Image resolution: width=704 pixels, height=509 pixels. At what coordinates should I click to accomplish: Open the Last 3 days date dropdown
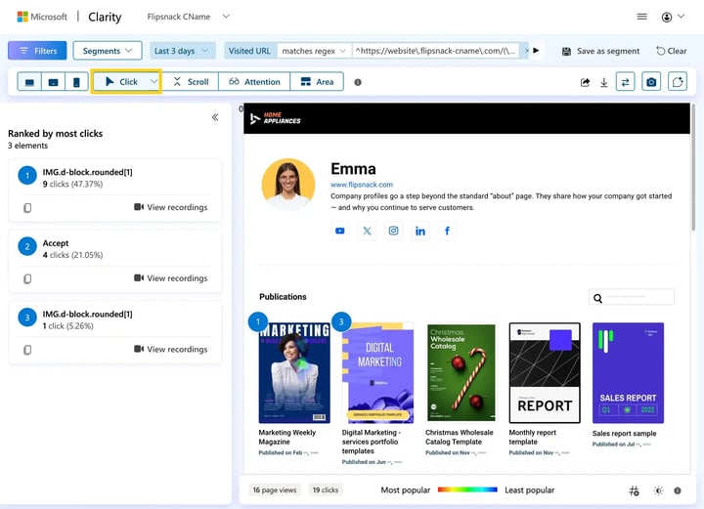point(182,51)
